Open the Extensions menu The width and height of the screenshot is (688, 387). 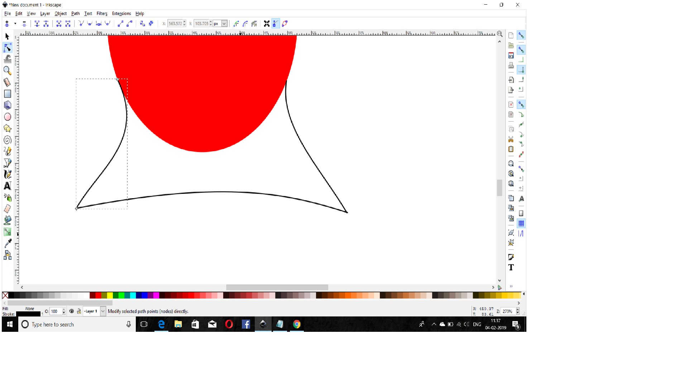tap(121, 14)
